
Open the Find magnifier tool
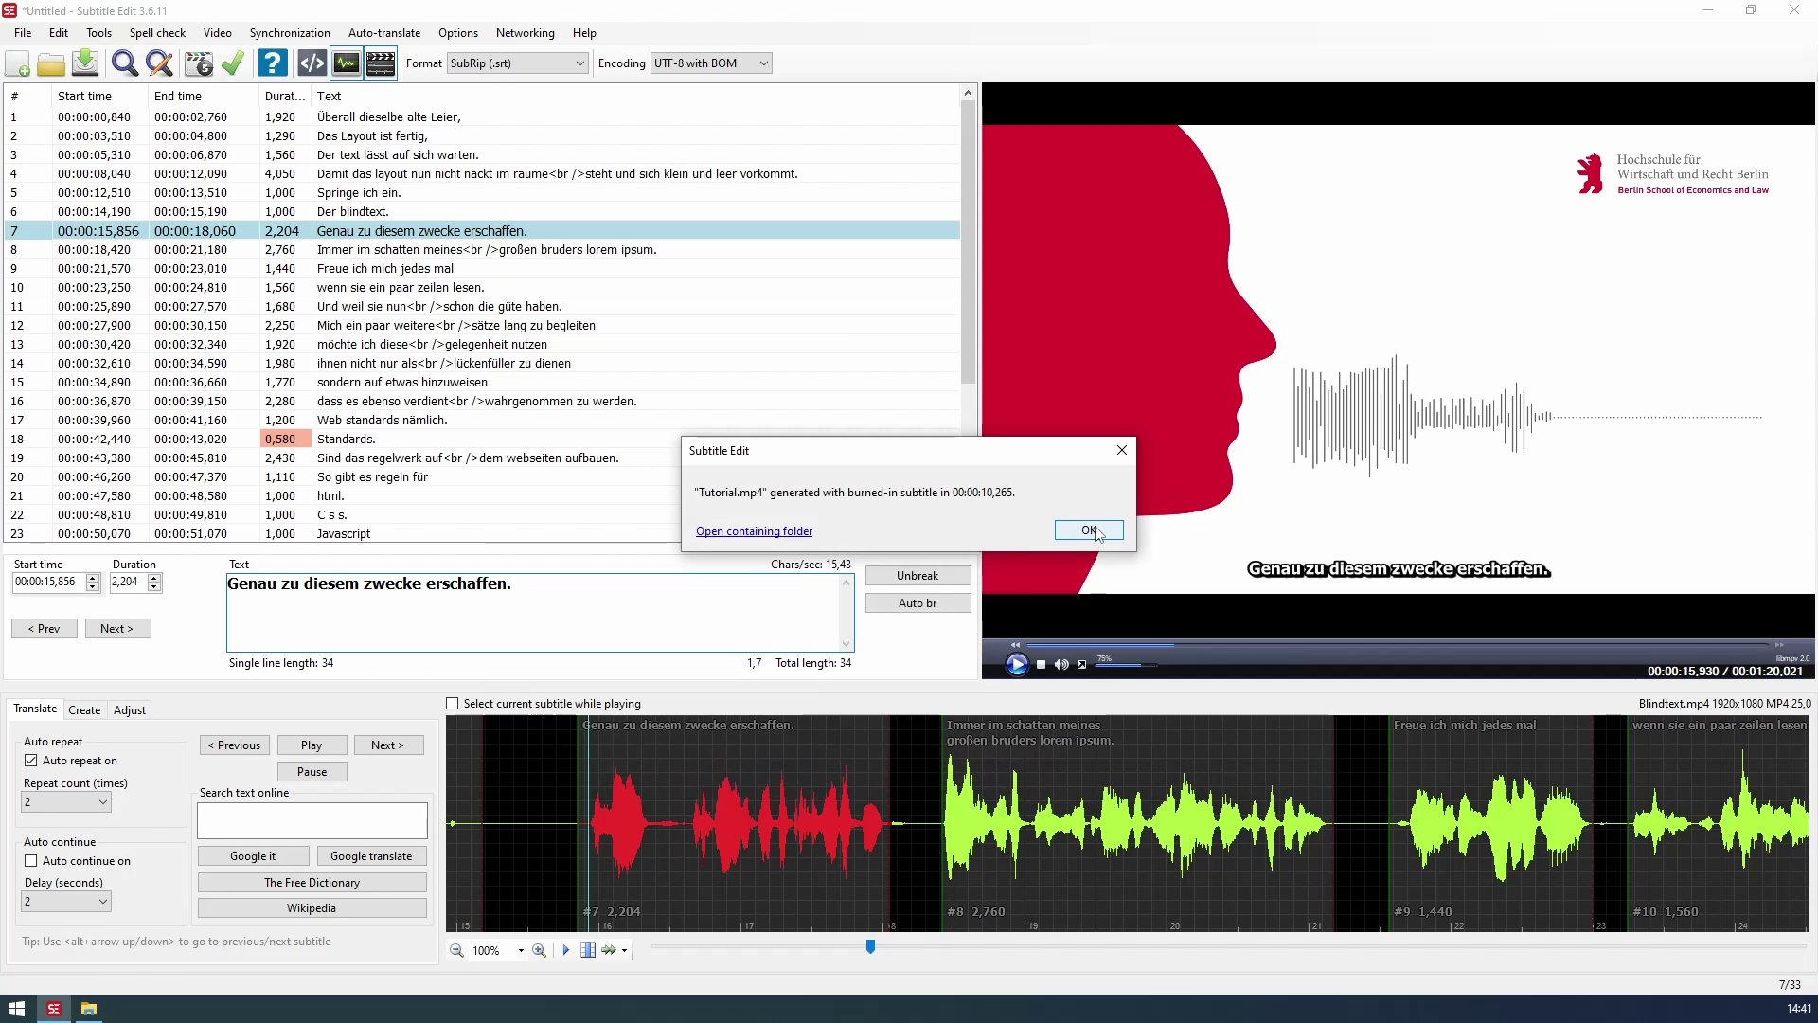pyautogui.click(x=124, y=63)
